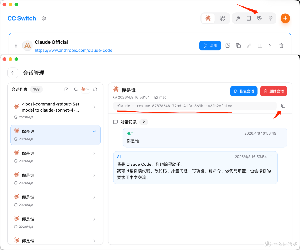Viewport: 300px width, 250px height.
Task: Go back from 会话管理 page
Action: pyautogui.click(x=13, y=73)
